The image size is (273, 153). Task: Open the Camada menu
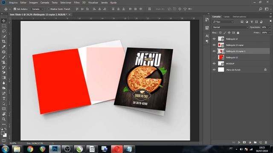[x=45, y=3]
